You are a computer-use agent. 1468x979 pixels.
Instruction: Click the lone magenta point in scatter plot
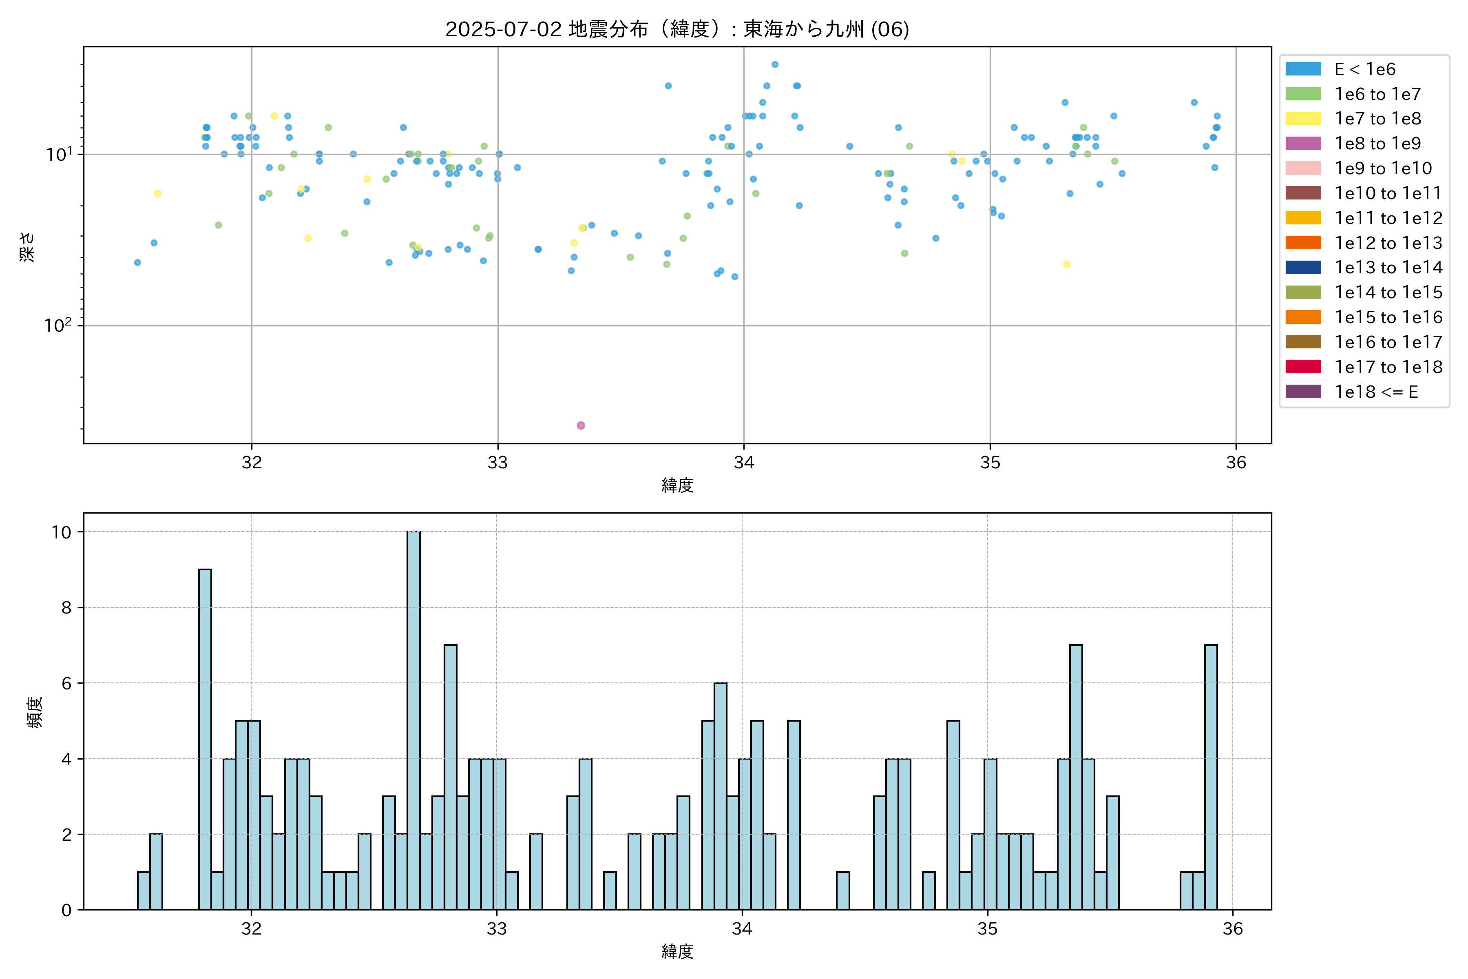pyautogui.click(x=581, y=425)
